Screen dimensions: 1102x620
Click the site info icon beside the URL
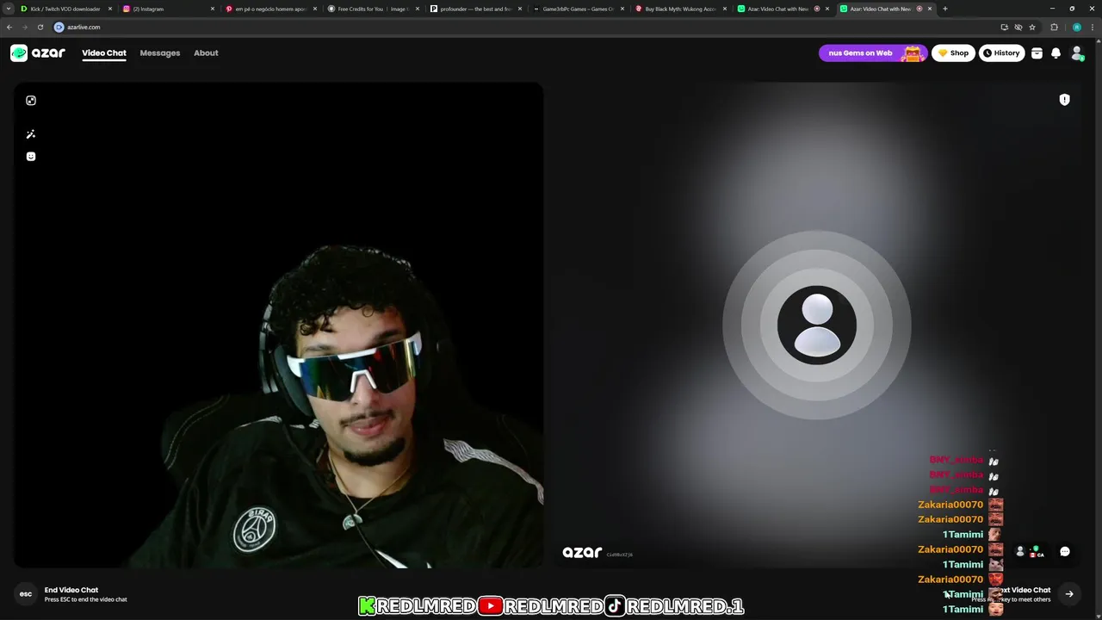click(59, 27)
